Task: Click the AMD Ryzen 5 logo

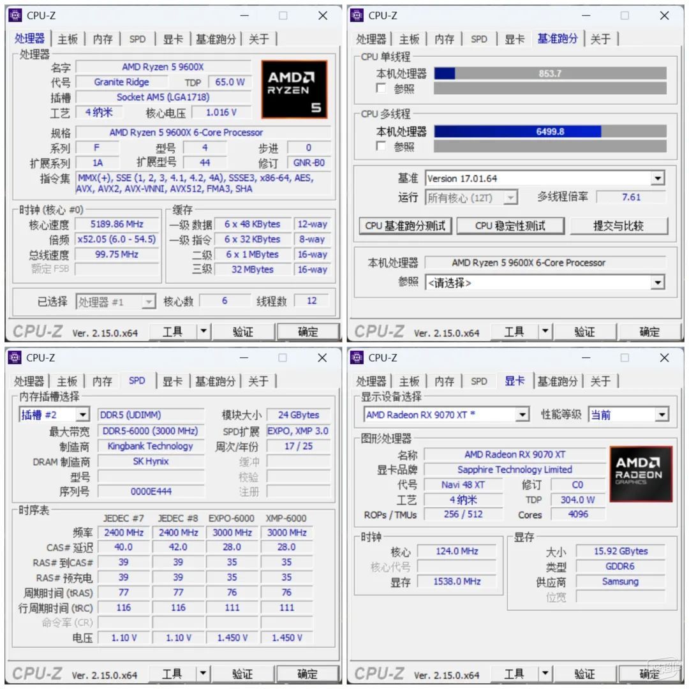Action: pyautogui.click(x=294, y=89)
